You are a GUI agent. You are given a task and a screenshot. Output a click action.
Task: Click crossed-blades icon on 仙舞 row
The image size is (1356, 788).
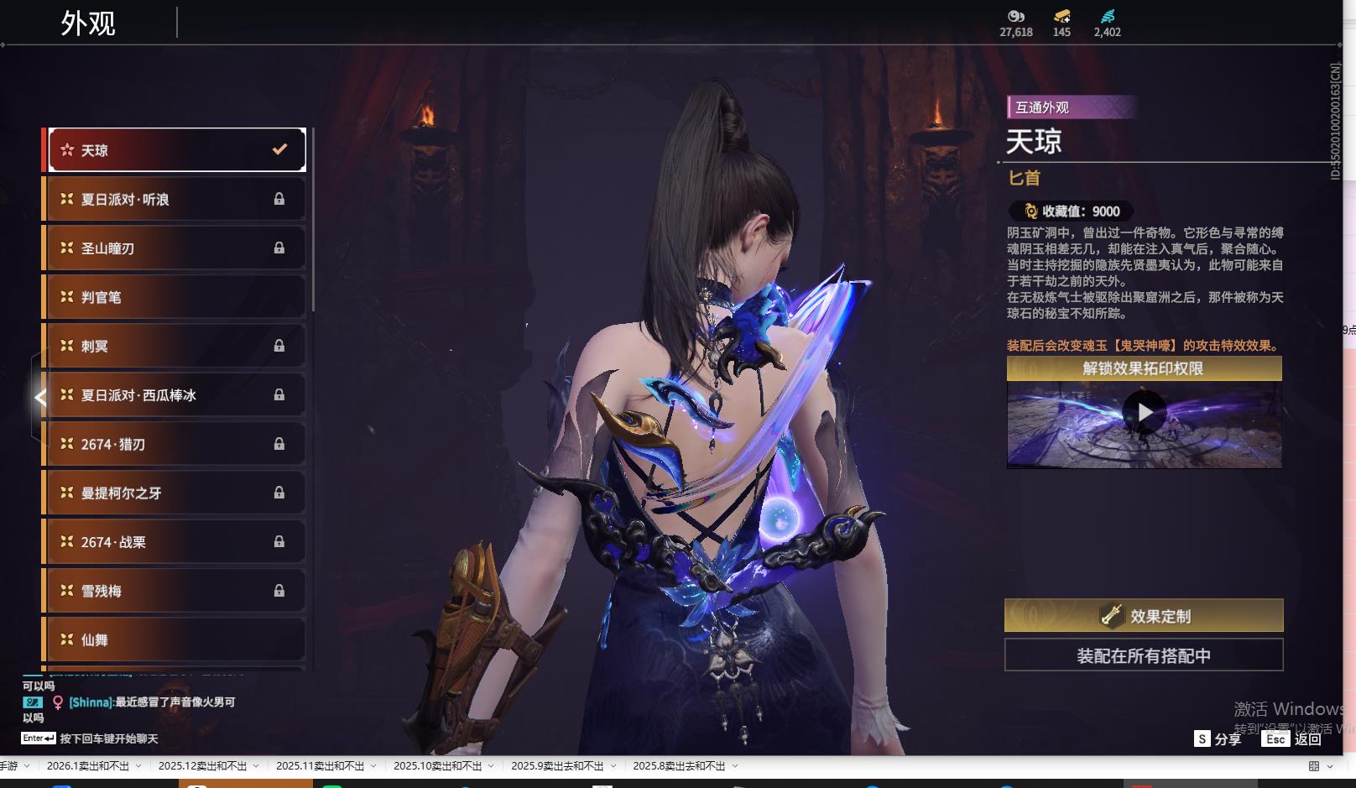(67, 639)
